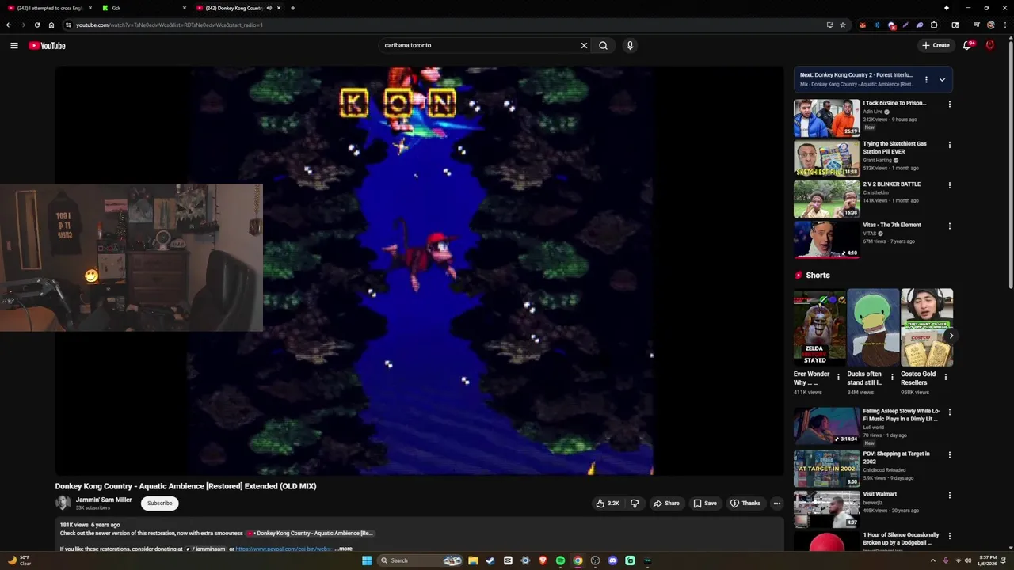Screen dimensions: 1014x570
Task: Play the Sketchiest Gas Station Pill thumbnail
Action: click(827, 158)
